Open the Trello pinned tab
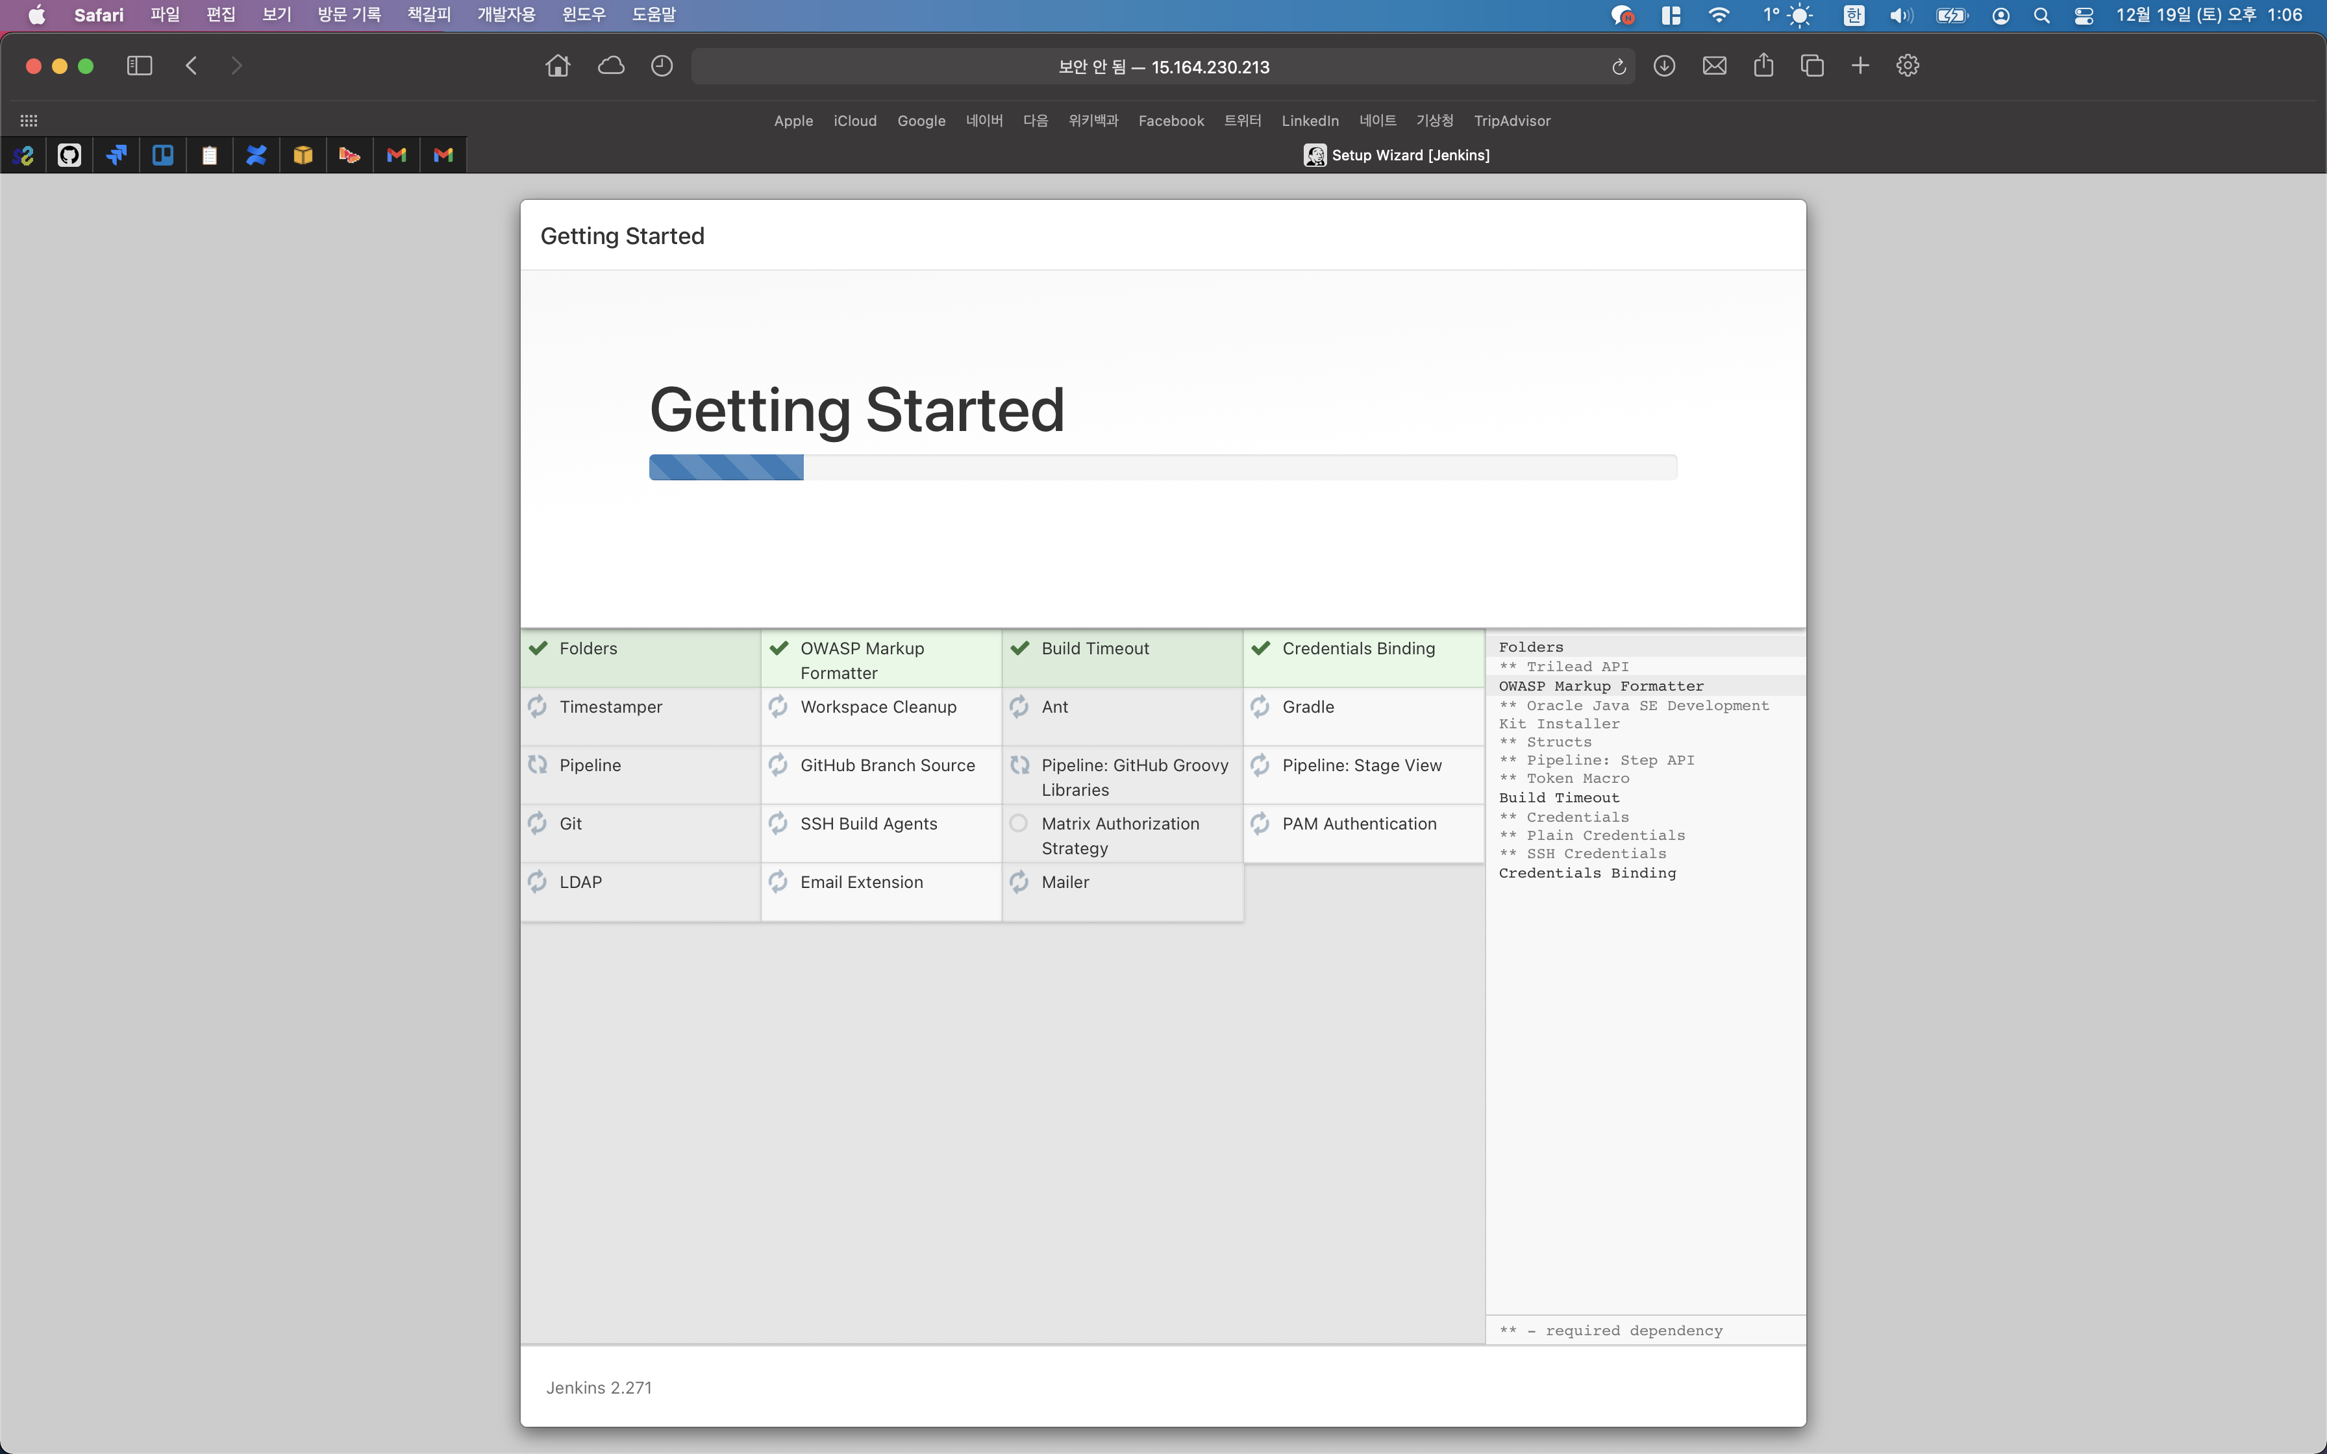2327x1454 pixels. point(162,155)
